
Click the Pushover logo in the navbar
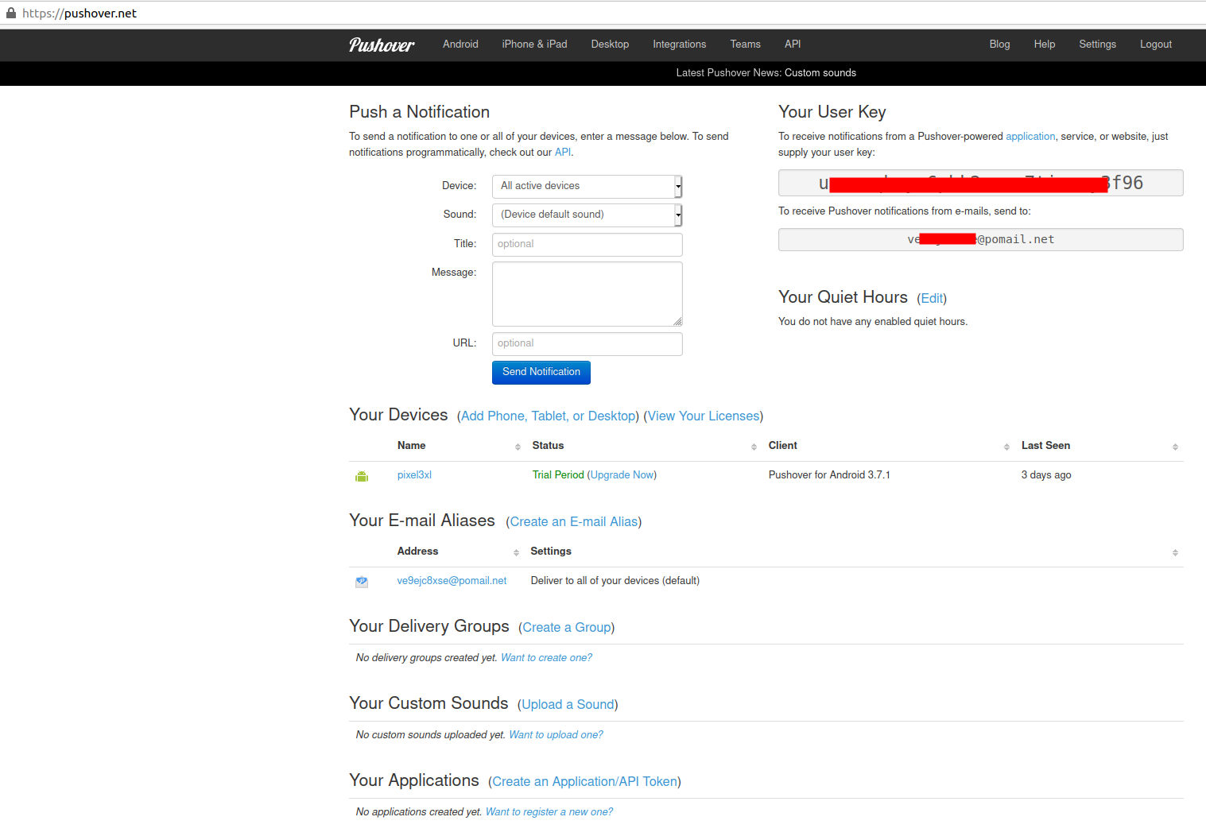[382, 45]
